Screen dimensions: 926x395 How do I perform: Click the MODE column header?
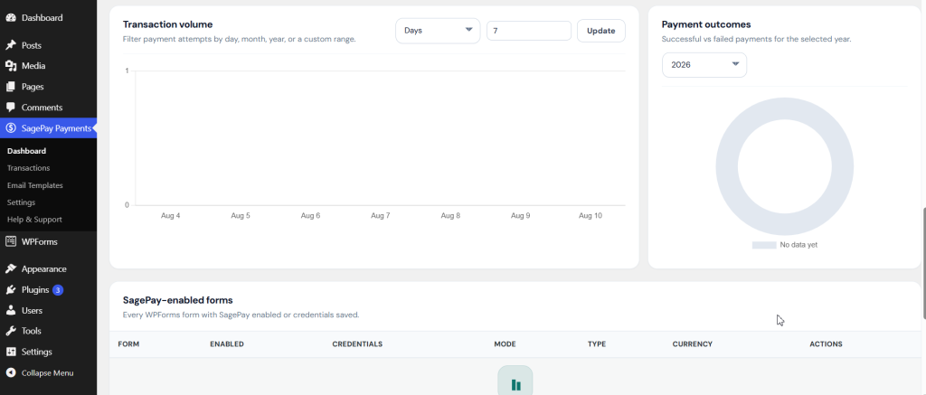pos(505,344)
